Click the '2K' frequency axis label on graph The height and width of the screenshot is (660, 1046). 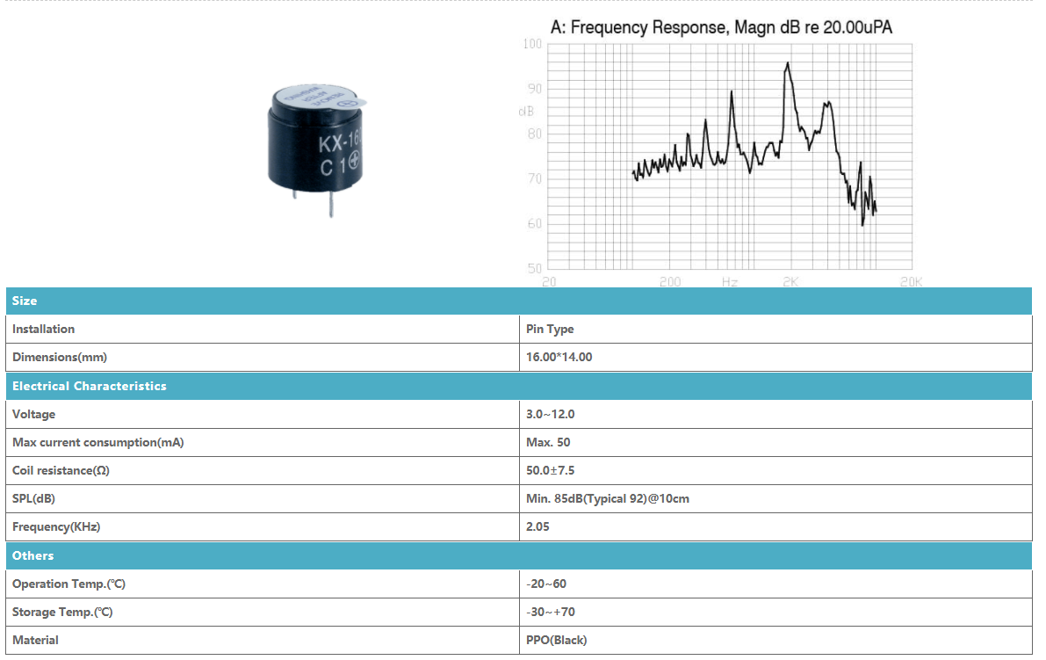coord(790,282)
